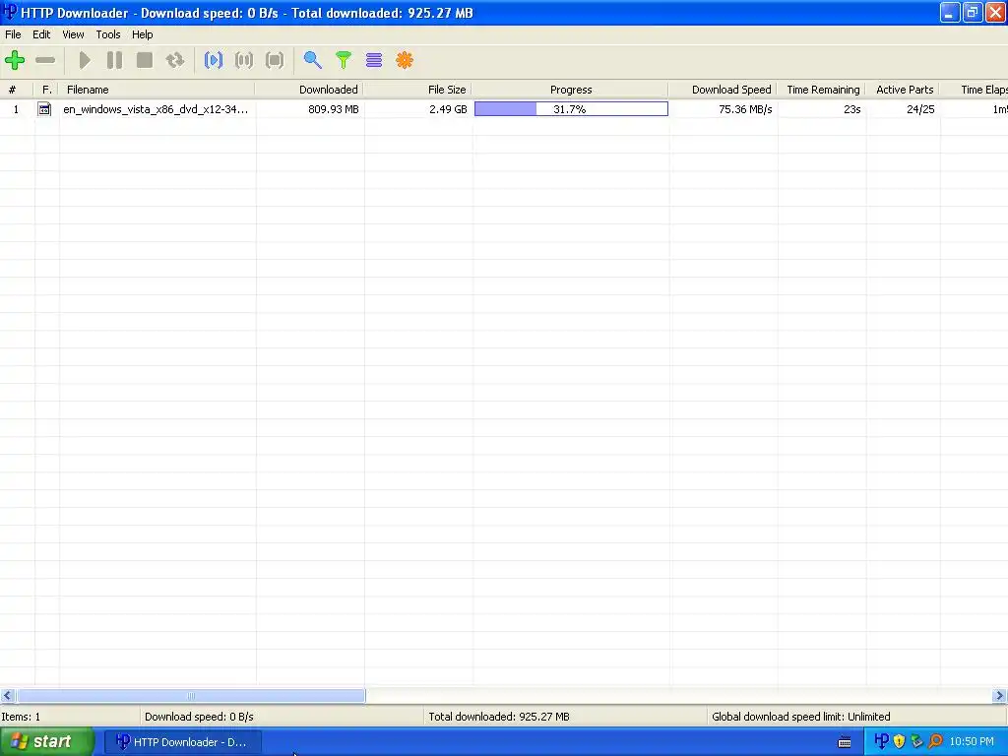
Task: Click the Items: 1 status text
Action: tap(21, 717)
